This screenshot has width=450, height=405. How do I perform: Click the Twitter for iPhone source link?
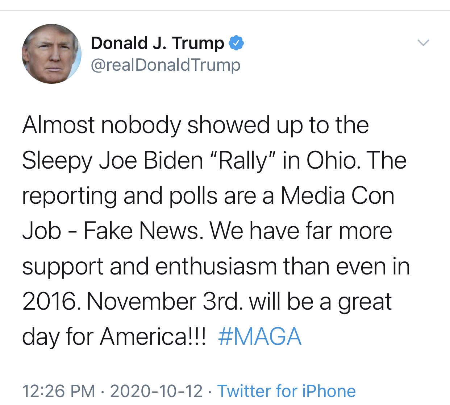pos(286,391)
